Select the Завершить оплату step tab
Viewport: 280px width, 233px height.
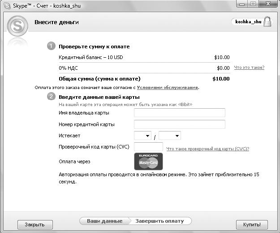click(159, 221)
